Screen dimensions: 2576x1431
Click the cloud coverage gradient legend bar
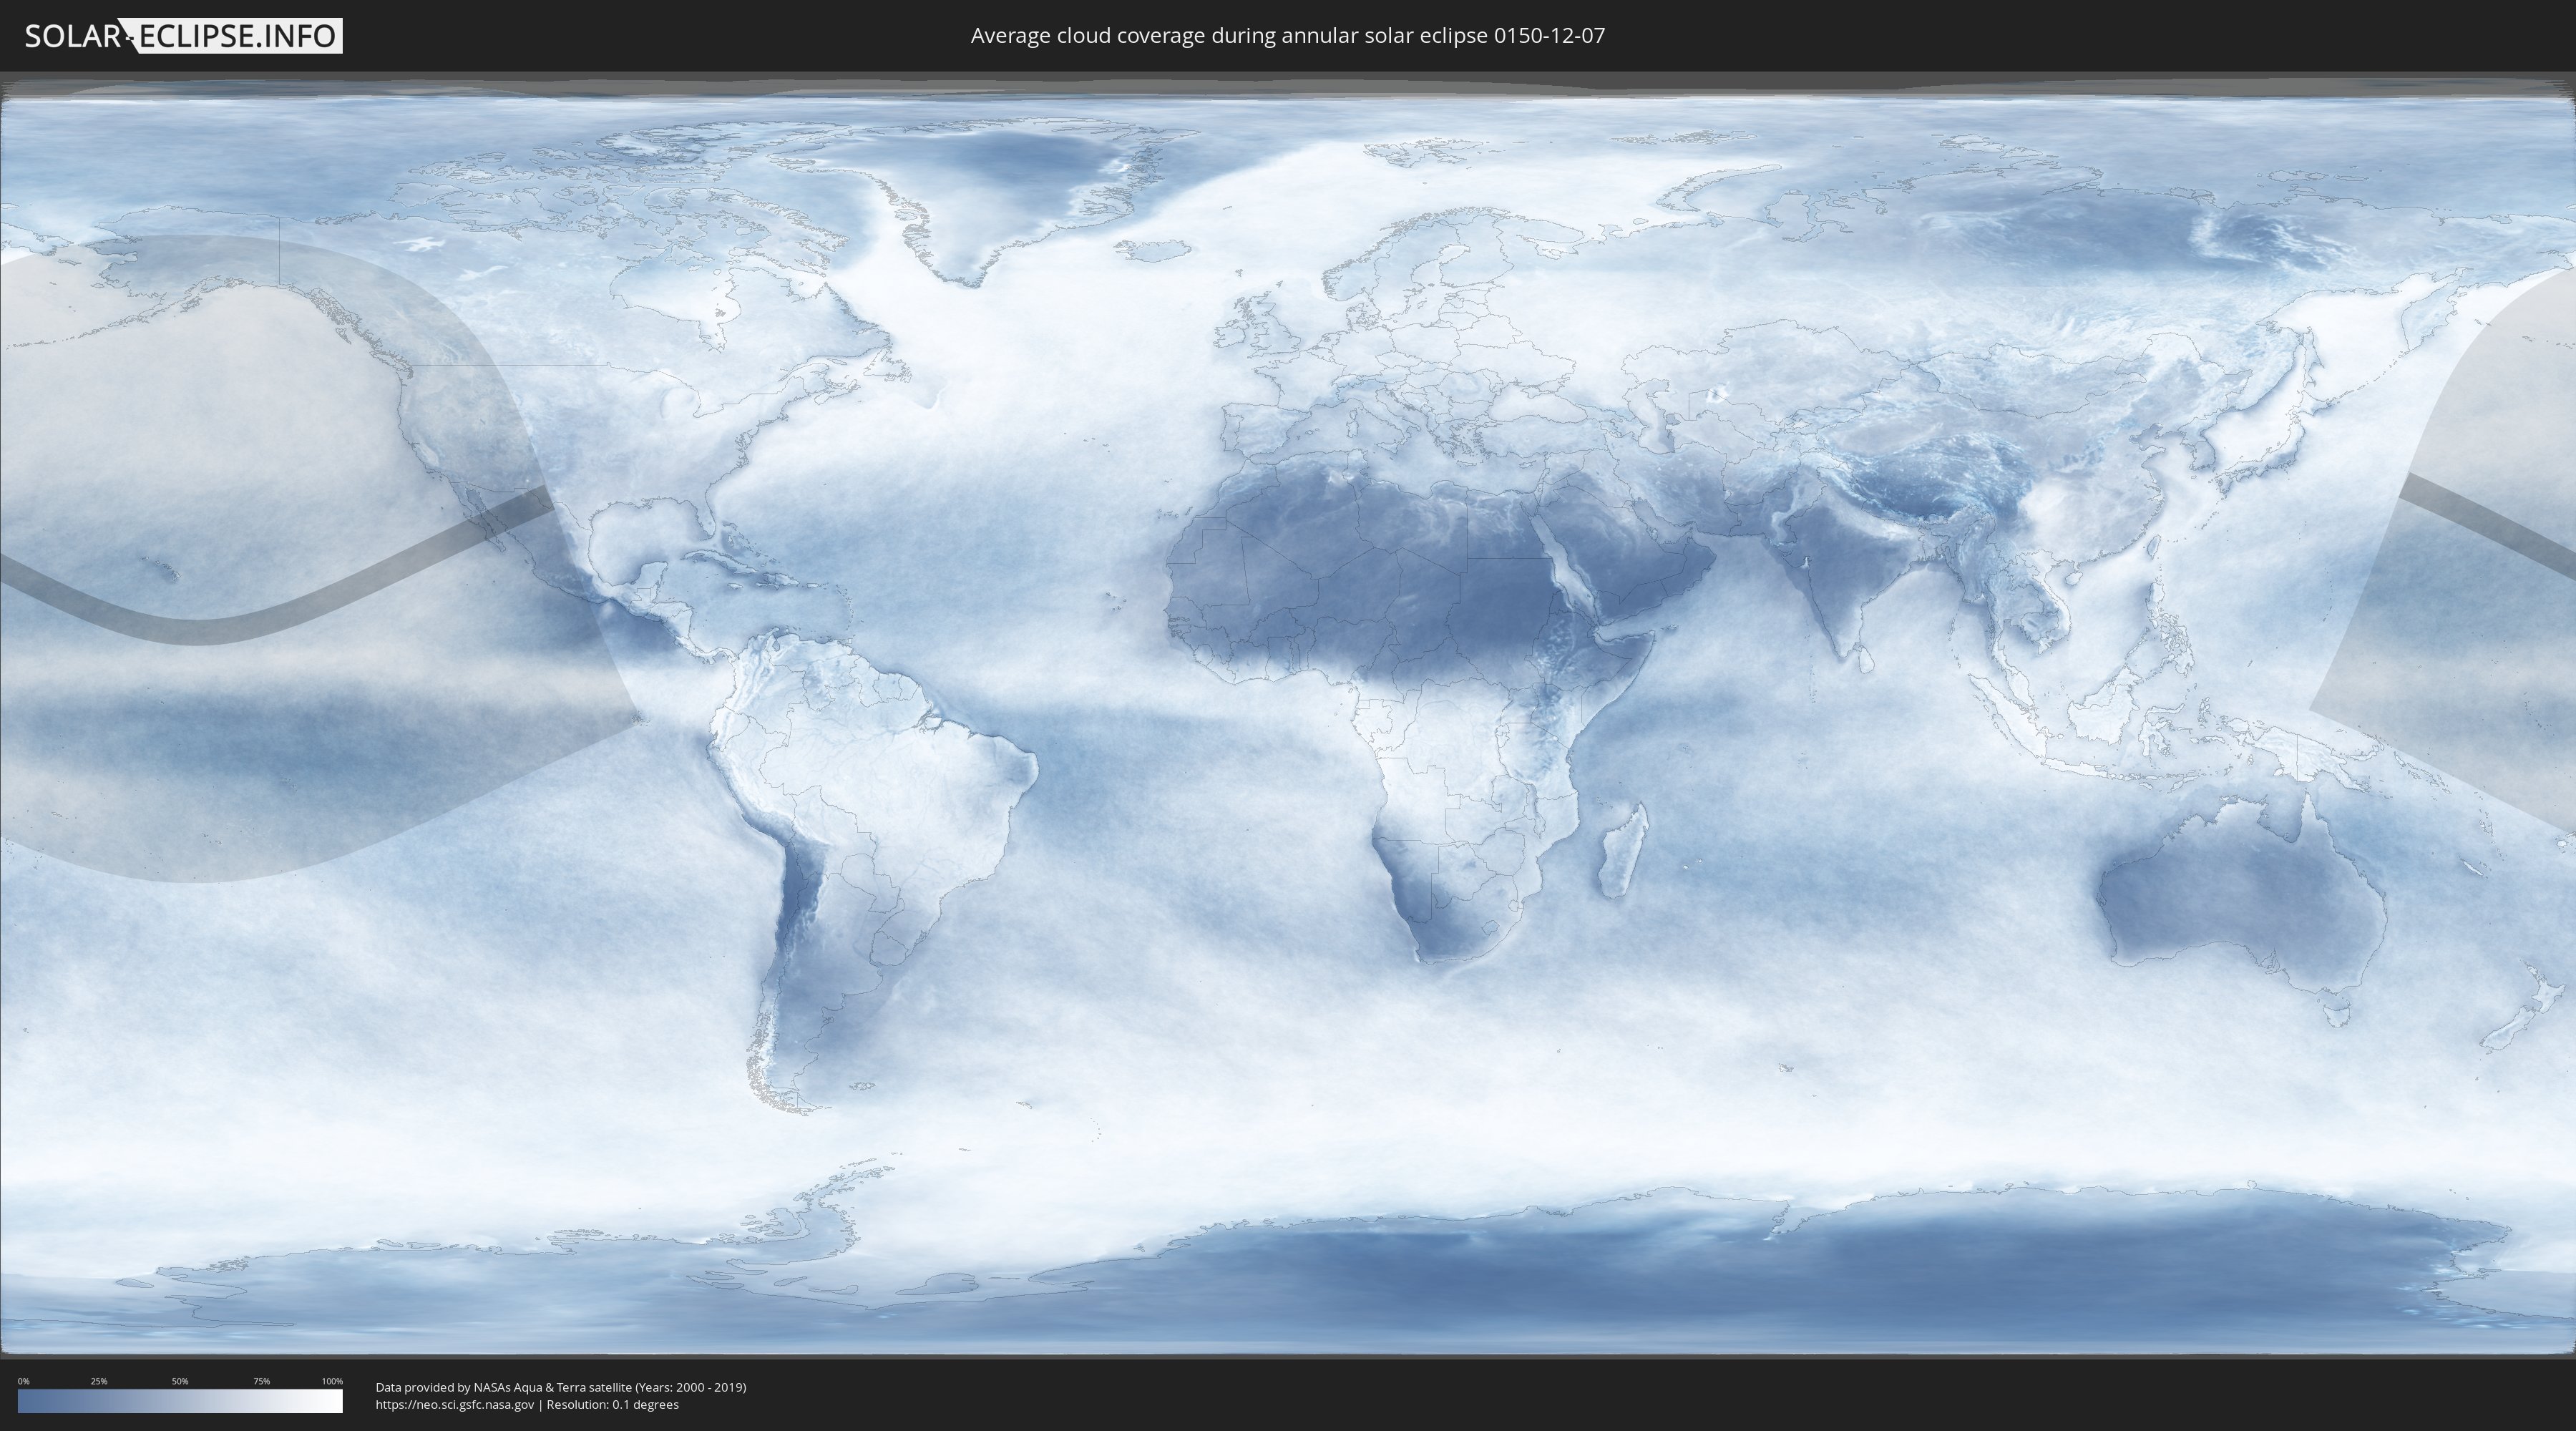point(180,1401)
